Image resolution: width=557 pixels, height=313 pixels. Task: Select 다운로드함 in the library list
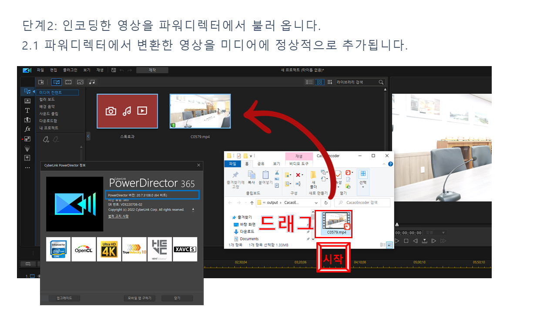pyautogui.click(x=48, y=121)
